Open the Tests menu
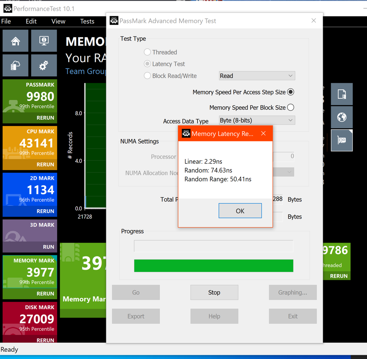The width and height of the screenshot is (367, 359). pyautogui.click(x=87, y=21)
